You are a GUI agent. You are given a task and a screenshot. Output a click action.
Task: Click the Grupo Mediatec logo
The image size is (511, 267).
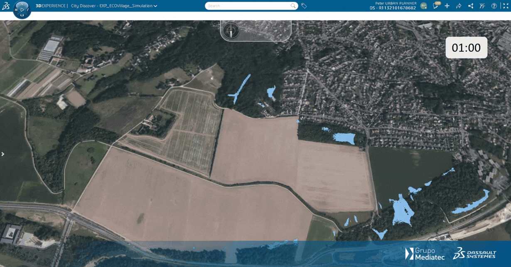(x=425, y=254)
